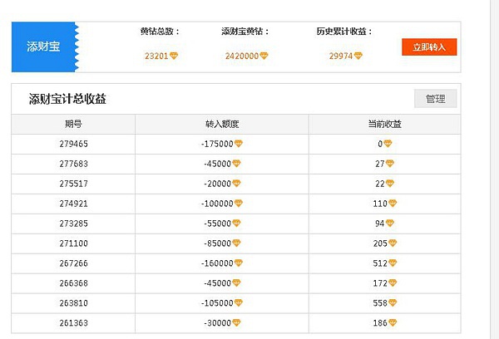Click diamond icon beside earnings 94

click(x=390, y=224)
